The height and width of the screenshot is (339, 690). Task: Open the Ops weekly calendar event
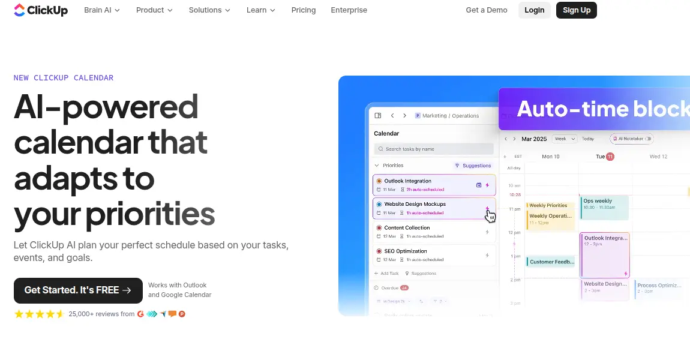point(604,208)
